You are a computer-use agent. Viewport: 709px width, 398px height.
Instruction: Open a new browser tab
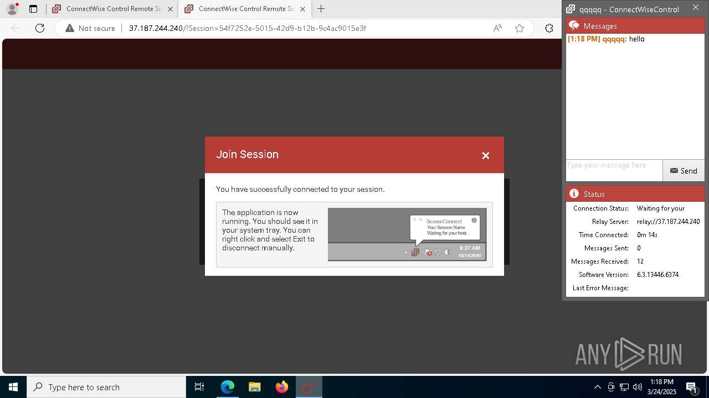click(321, 9)
